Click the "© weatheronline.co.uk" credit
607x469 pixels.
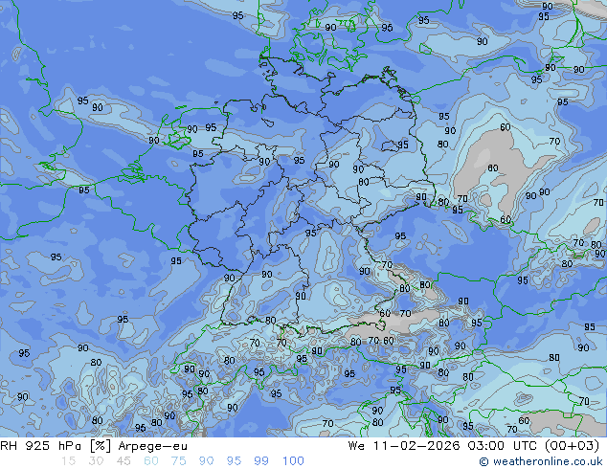540,461
